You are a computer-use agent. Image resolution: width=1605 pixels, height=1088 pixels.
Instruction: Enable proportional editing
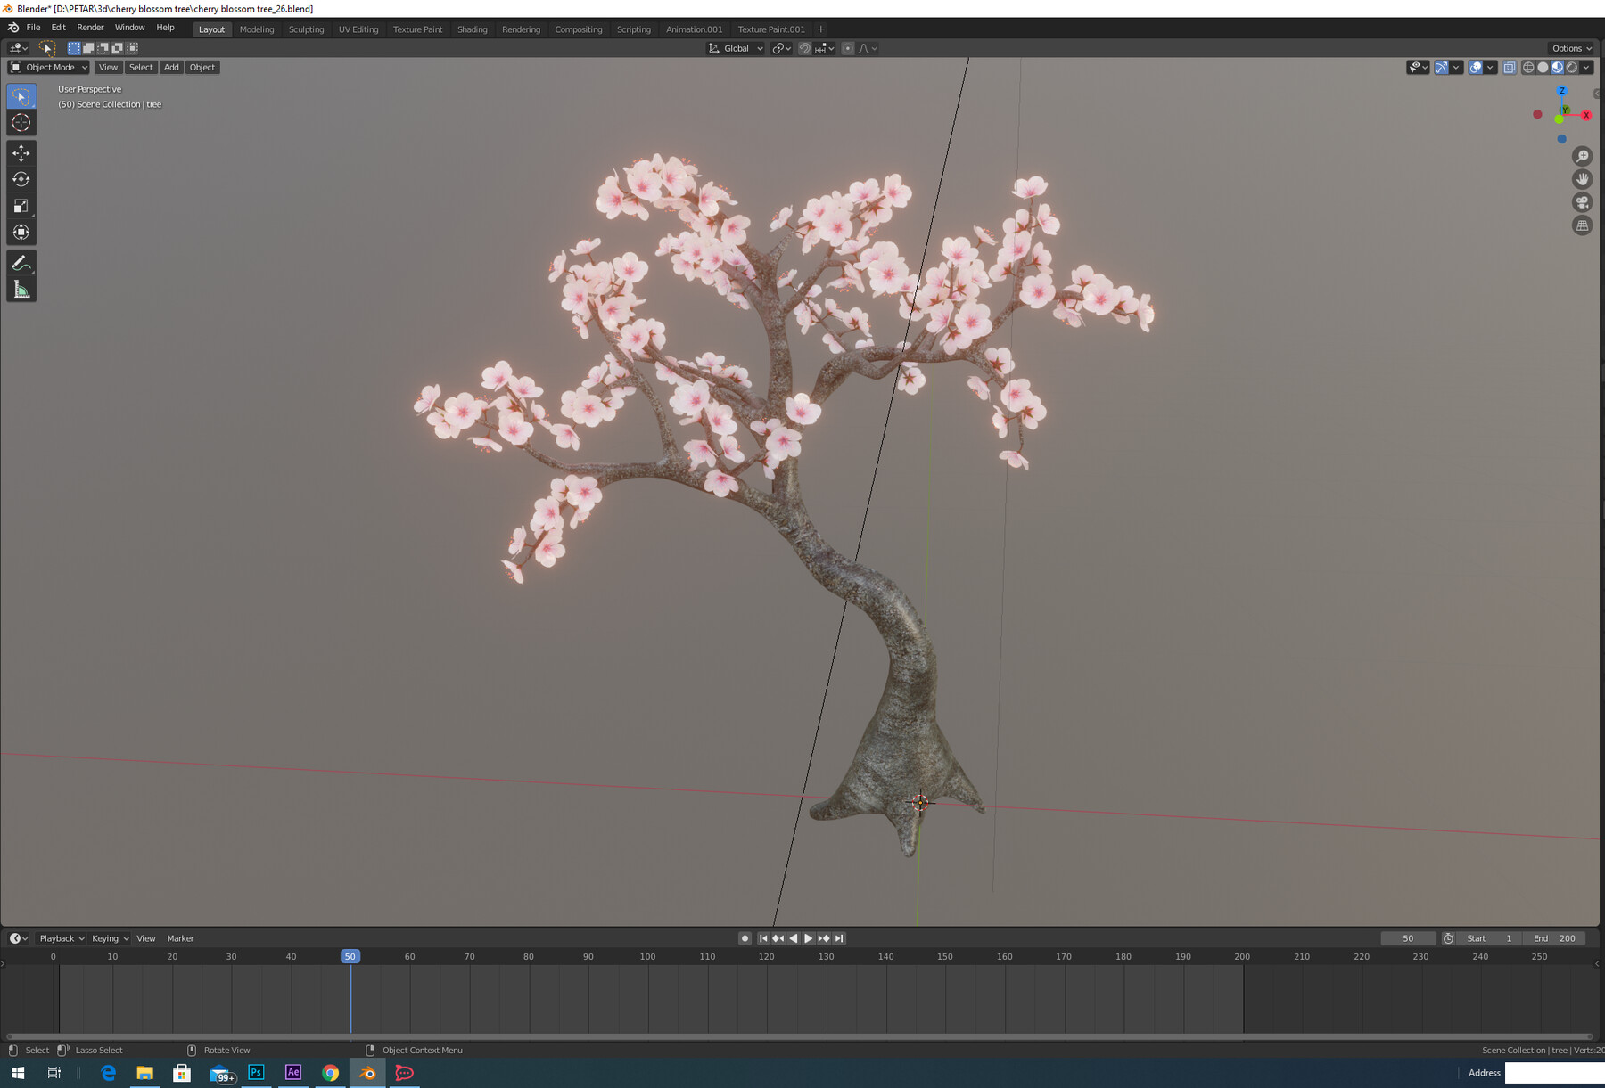pyautogui.click(x=847, y=48)
